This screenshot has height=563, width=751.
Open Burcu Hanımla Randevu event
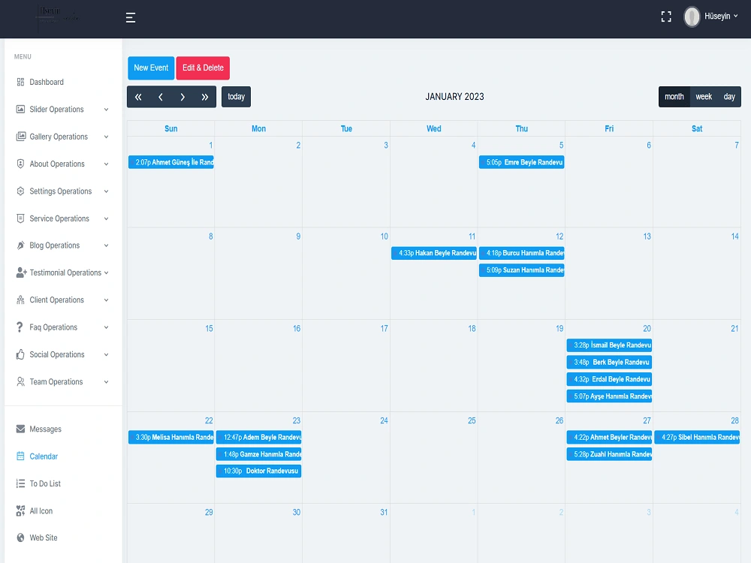point(522,253)
